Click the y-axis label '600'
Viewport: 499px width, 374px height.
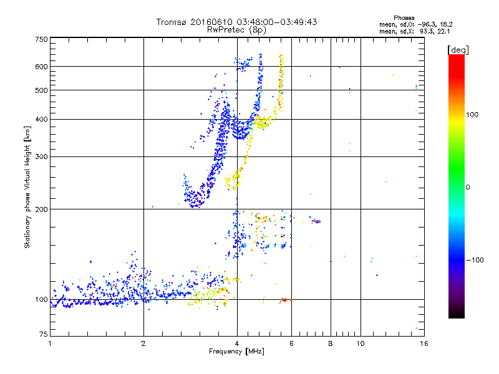tap(41, 67)
